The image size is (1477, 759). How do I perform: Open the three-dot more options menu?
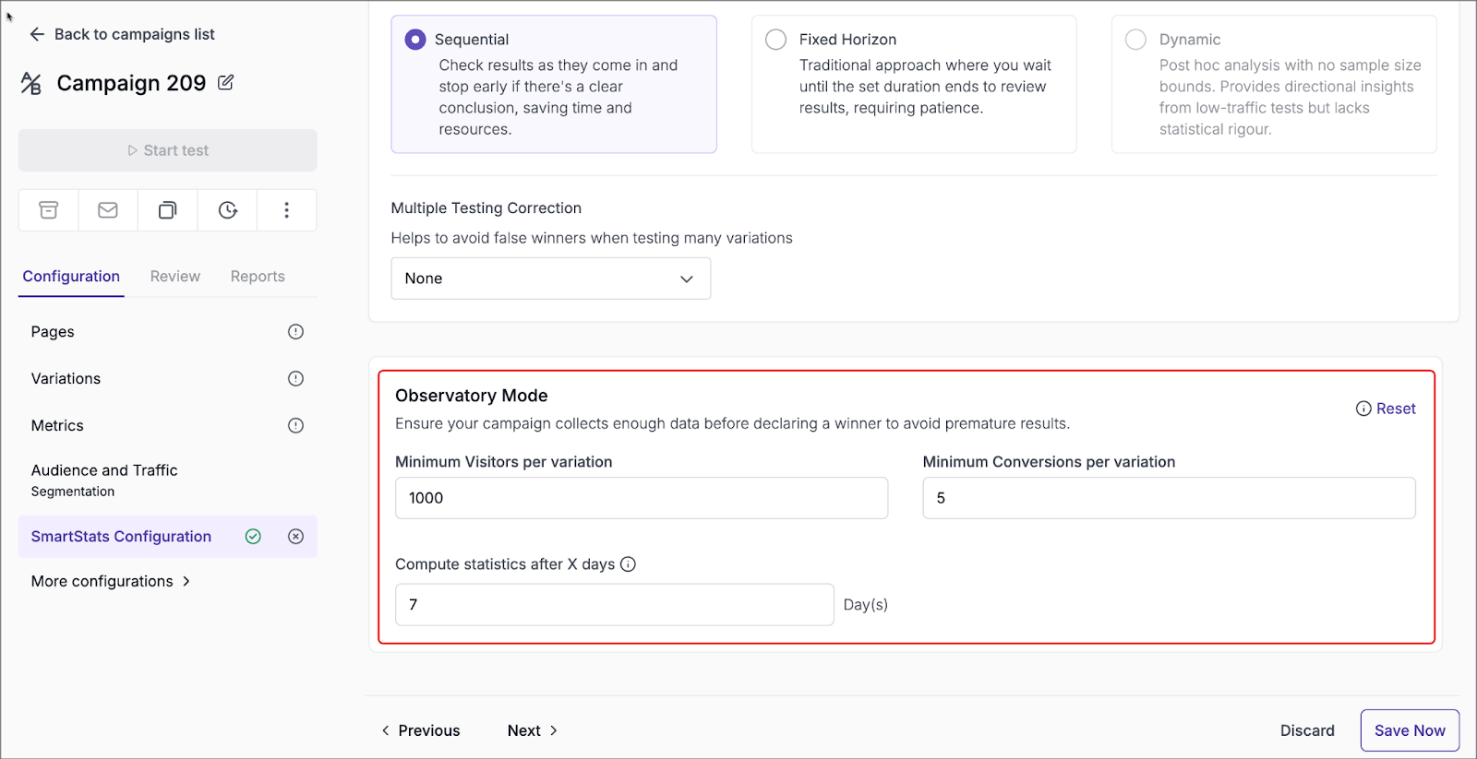[x=286, y=210]
